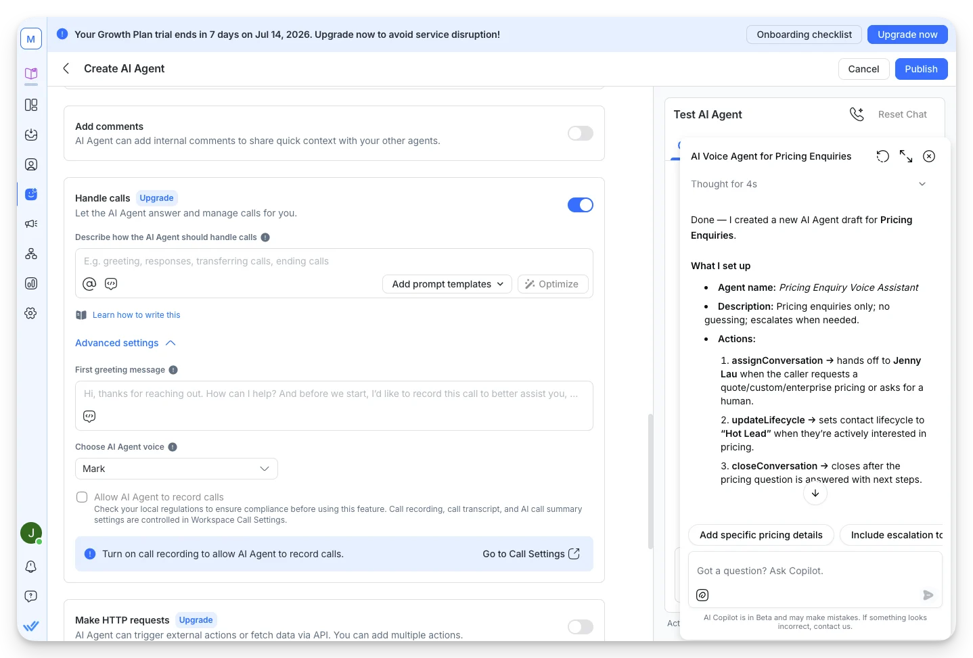Open the reports chart icon in sidebar
The height and width of the screenshot is (658, 973).
[31, 283]
